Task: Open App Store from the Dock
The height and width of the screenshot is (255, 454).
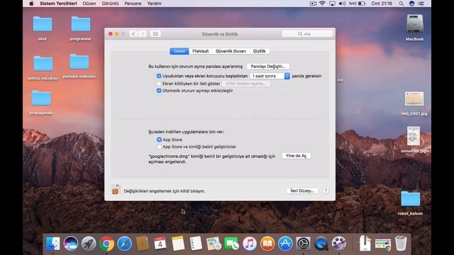Action: pyautogui.click(x=285, y=244)
